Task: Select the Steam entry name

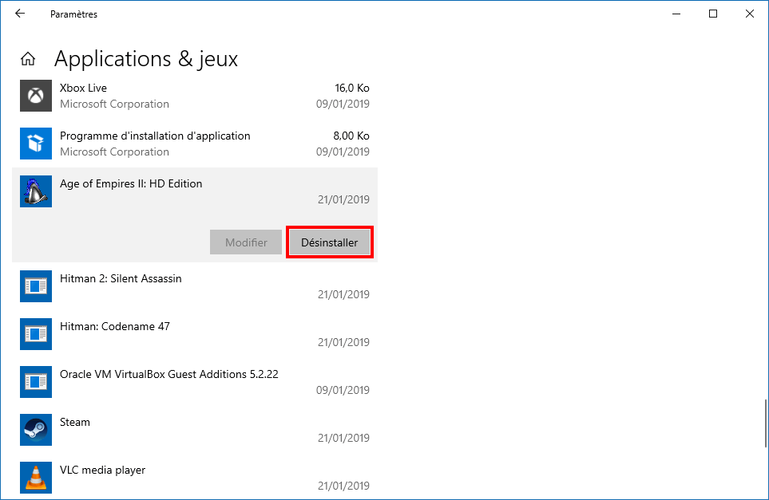Action: (x=75, y=422)
